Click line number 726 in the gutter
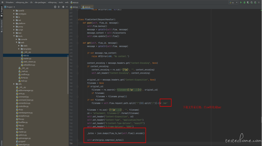This screenshot has width=262, height=146. click(71, 143)
